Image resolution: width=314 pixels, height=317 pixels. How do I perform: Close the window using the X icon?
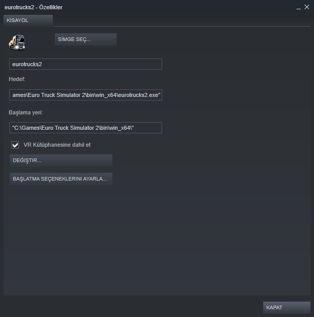tap(307, 7)
